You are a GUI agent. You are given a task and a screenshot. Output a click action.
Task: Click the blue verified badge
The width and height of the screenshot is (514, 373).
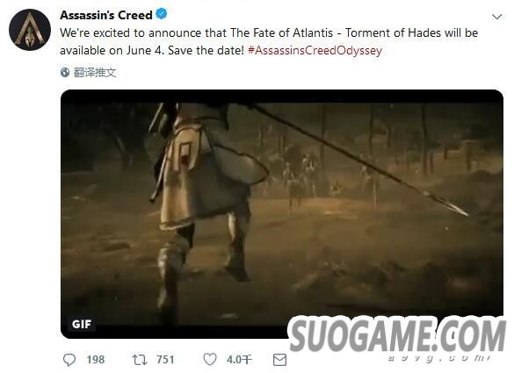pyautogui.click(x=162, y=14)
